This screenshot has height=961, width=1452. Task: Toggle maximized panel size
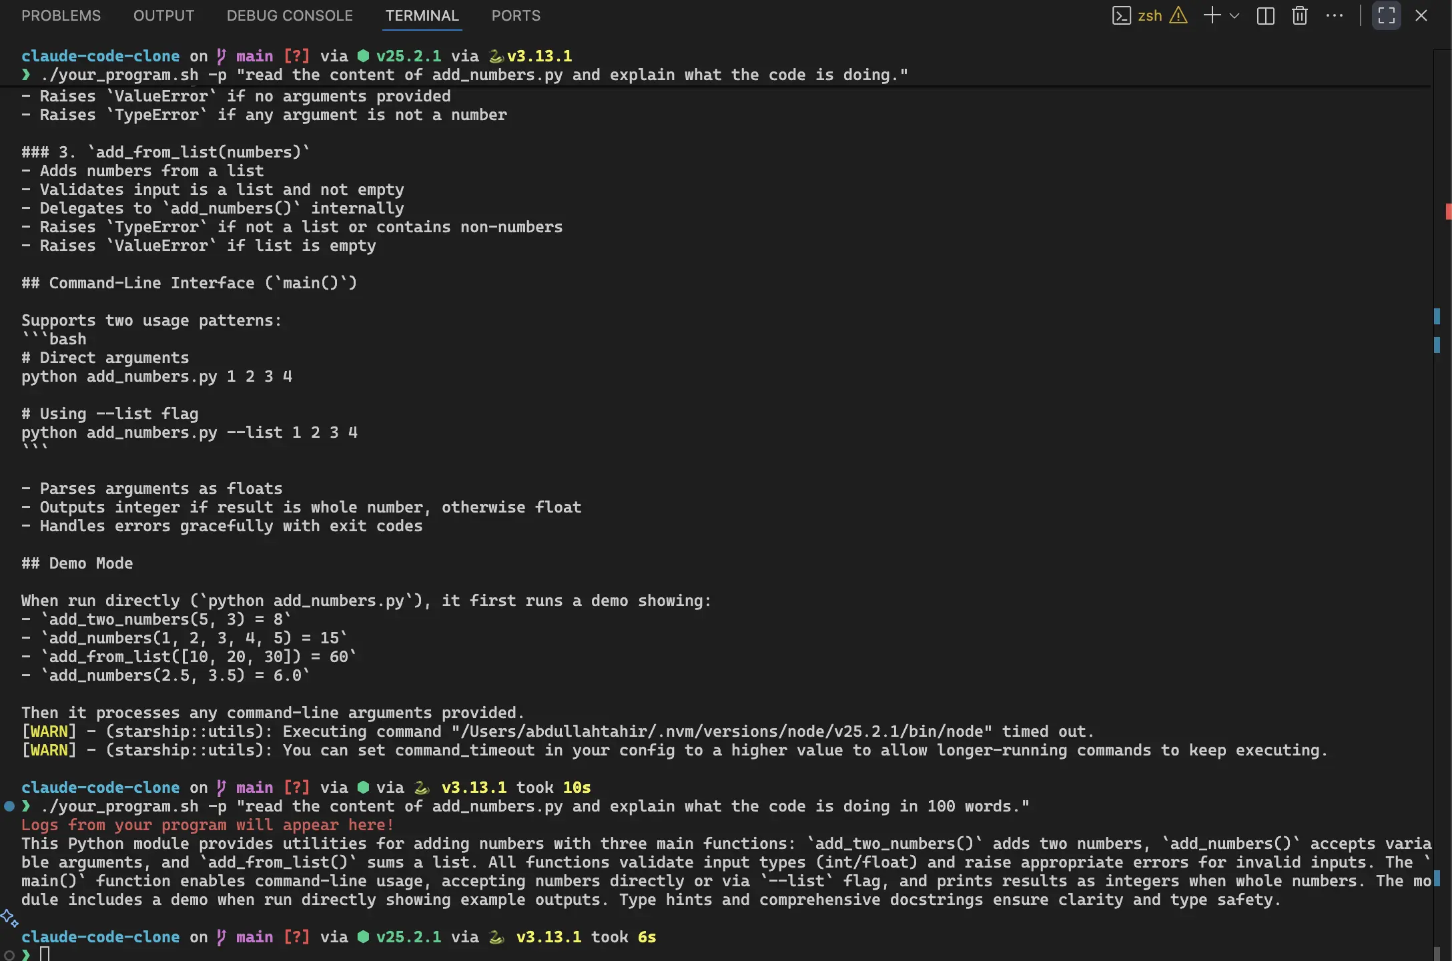1387,15
